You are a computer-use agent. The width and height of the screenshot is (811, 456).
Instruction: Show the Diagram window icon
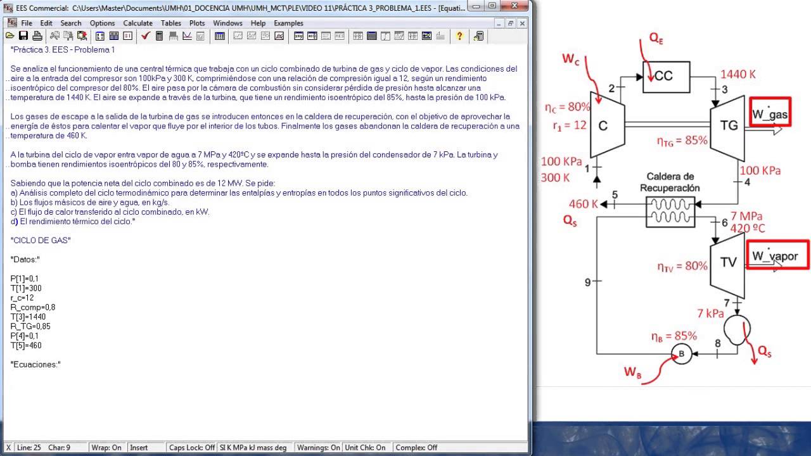427,36
